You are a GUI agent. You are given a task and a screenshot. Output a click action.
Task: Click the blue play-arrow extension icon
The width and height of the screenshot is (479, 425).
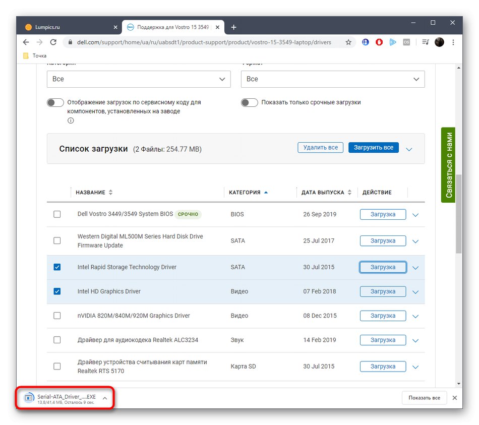pos(393,42)
